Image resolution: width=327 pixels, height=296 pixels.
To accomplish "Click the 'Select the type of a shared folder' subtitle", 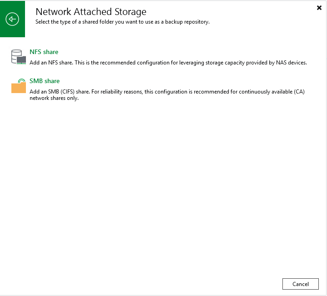I will point(122,22).
